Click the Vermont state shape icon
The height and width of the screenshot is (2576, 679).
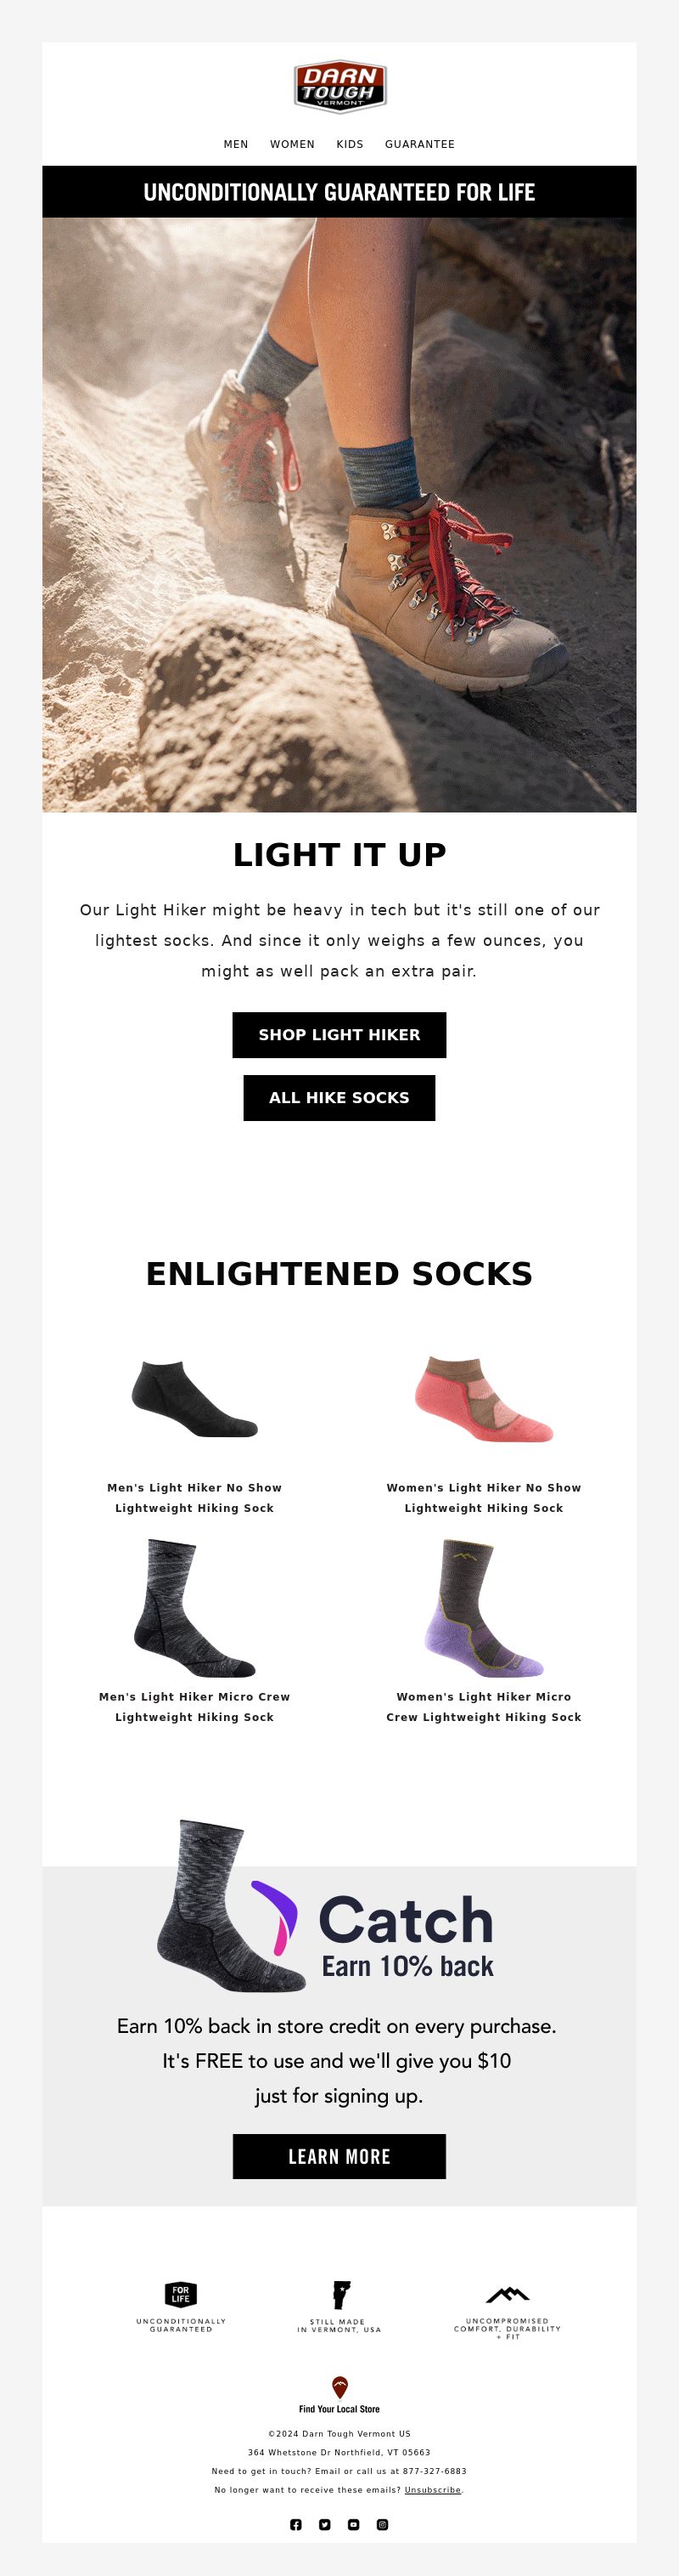[x=340, y=2294]
